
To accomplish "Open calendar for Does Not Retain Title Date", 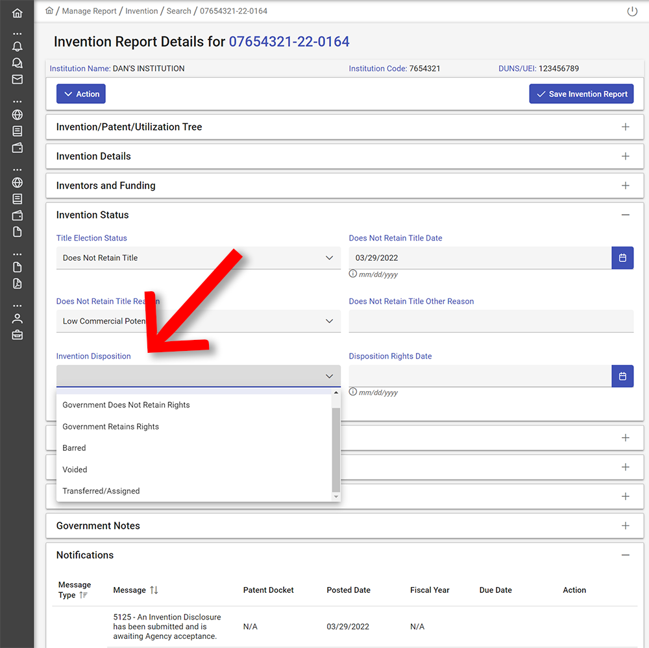I will pos(622,258).
